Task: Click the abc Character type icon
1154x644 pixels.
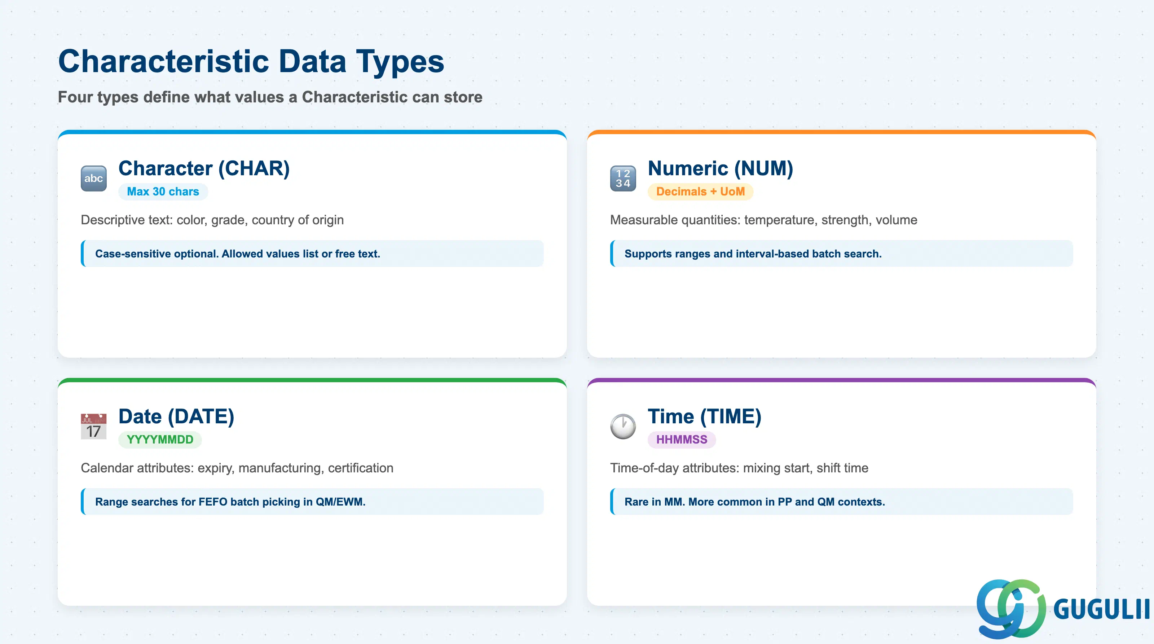Action: tap(94, 178)
